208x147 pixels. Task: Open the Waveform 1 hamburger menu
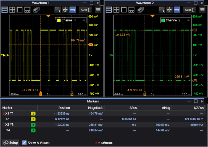(98, 10)
